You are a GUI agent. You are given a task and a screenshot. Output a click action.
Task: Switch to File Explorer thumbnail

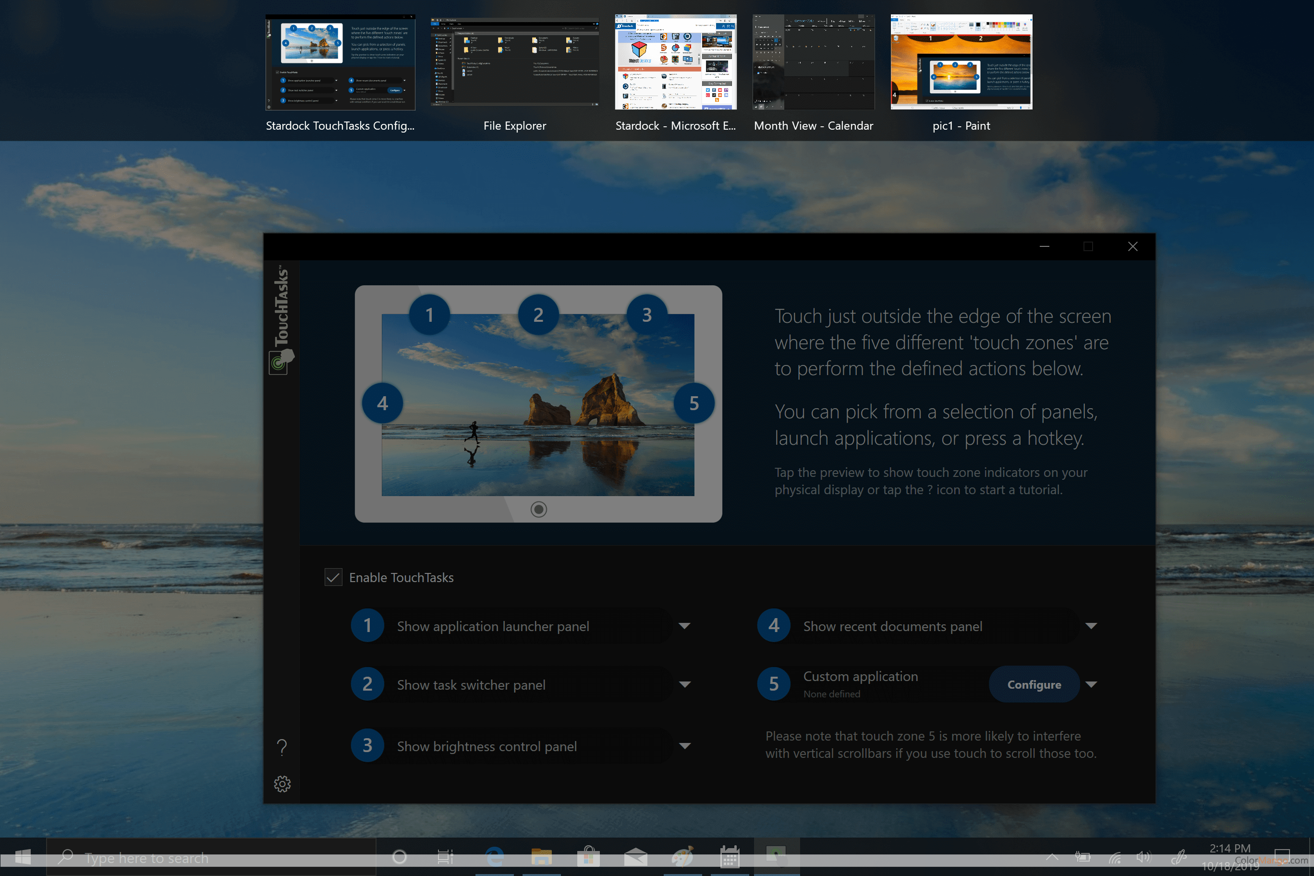click(514, 62)
